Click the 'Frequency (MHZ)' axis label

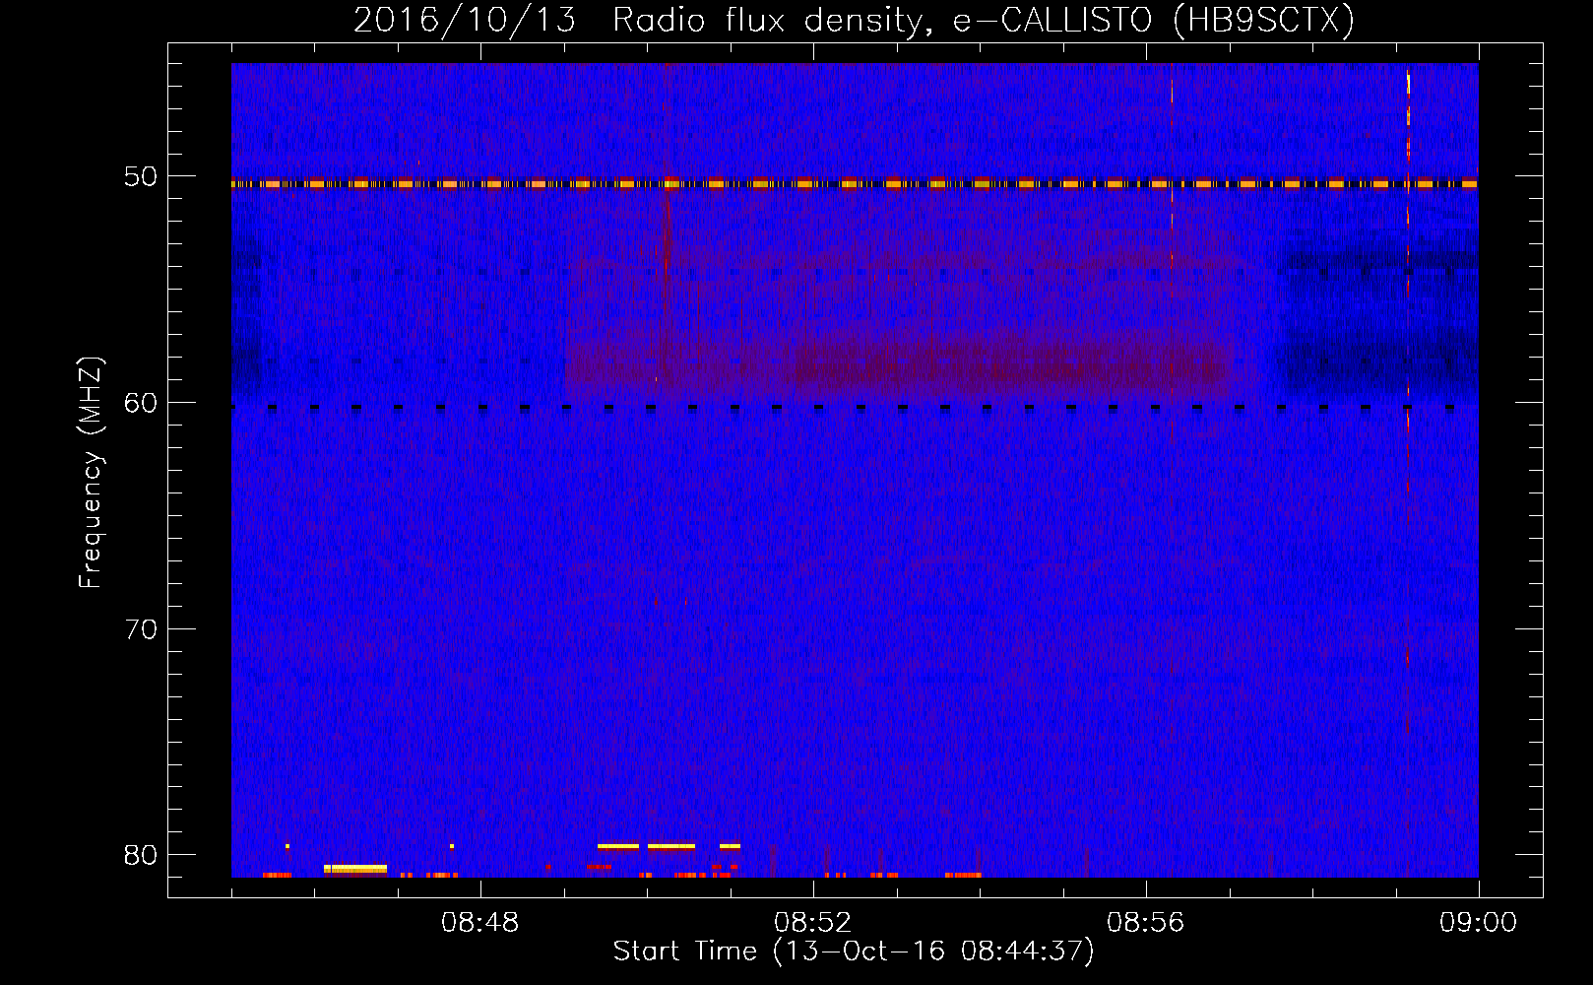pos(91,473)
